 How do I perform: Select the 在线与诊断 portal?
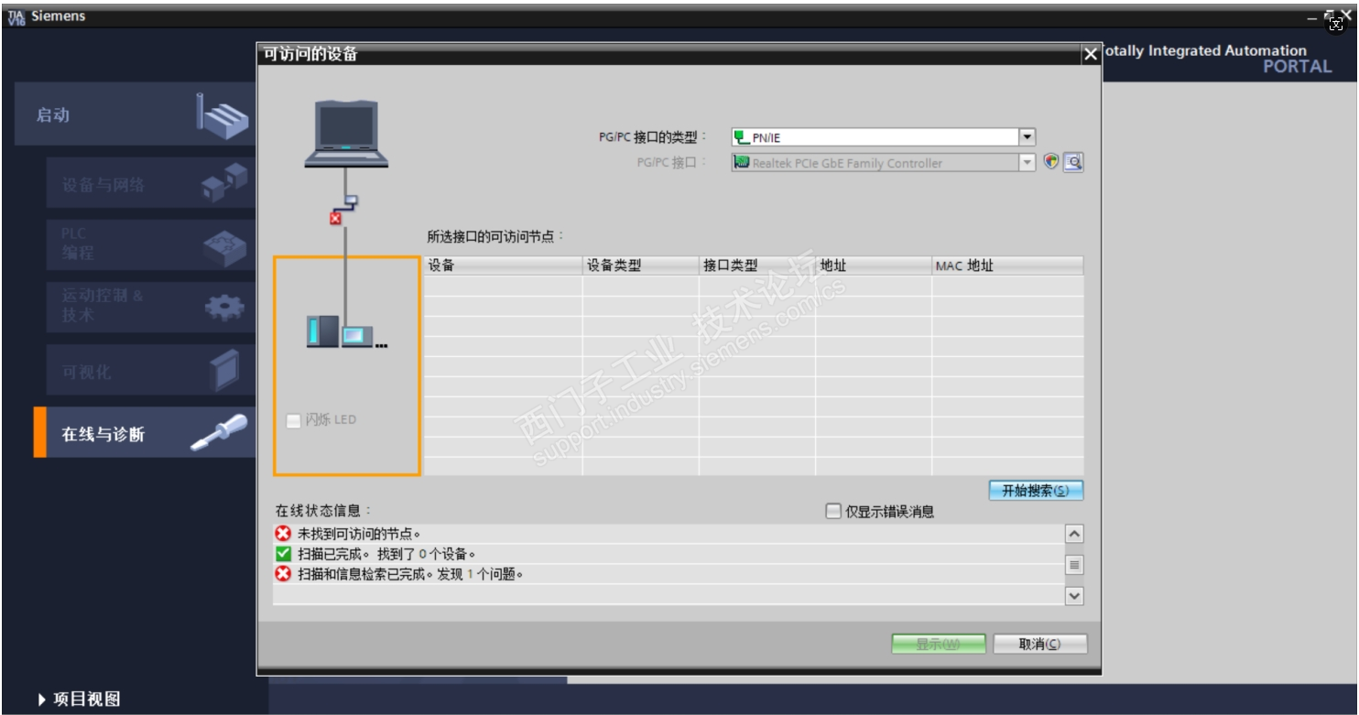tap(145, 433)
